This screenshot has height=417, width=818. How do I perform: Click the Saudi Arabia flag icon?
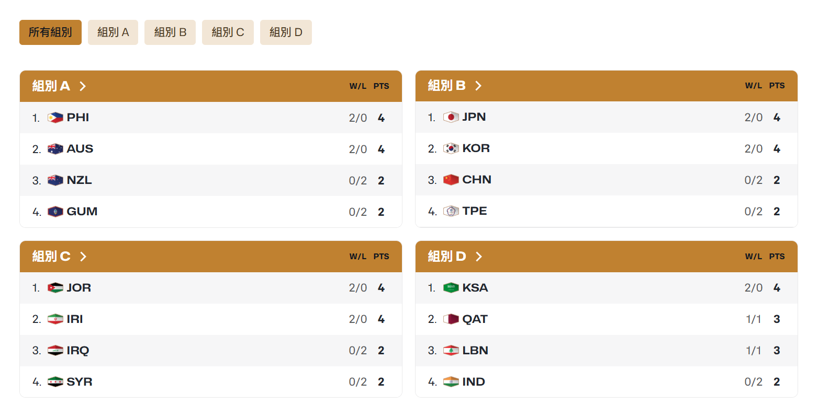[x=451, y=288]
